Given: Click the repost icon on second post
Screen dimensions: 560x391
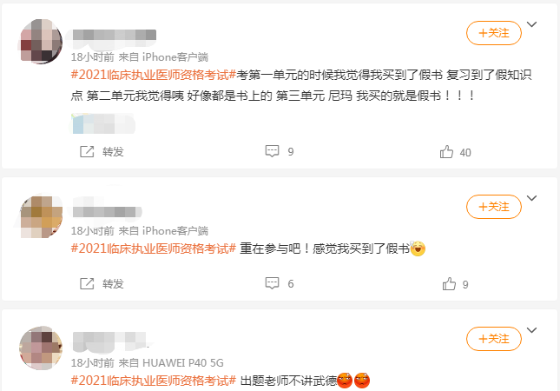Looking at the screenshot, I should pos(87,284).
